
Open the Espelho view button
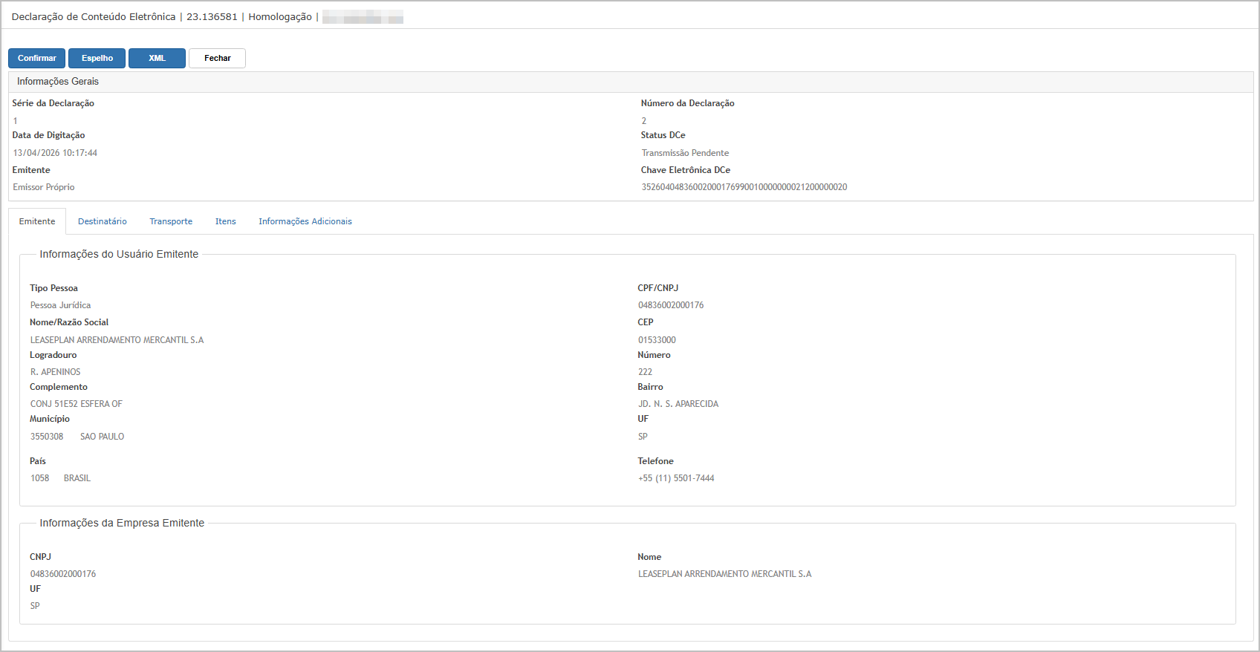tap(97, 58)
